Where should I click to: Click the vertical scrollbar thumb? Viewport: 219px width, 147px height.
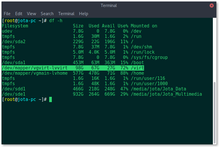point(215,113)
